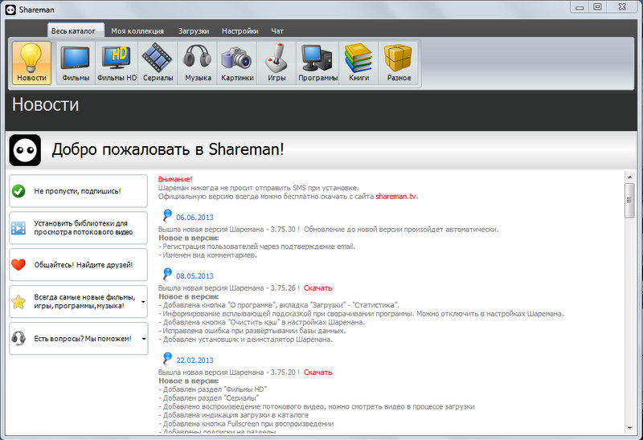Click the Shareman title bar app icon

(x=10, y=10)
